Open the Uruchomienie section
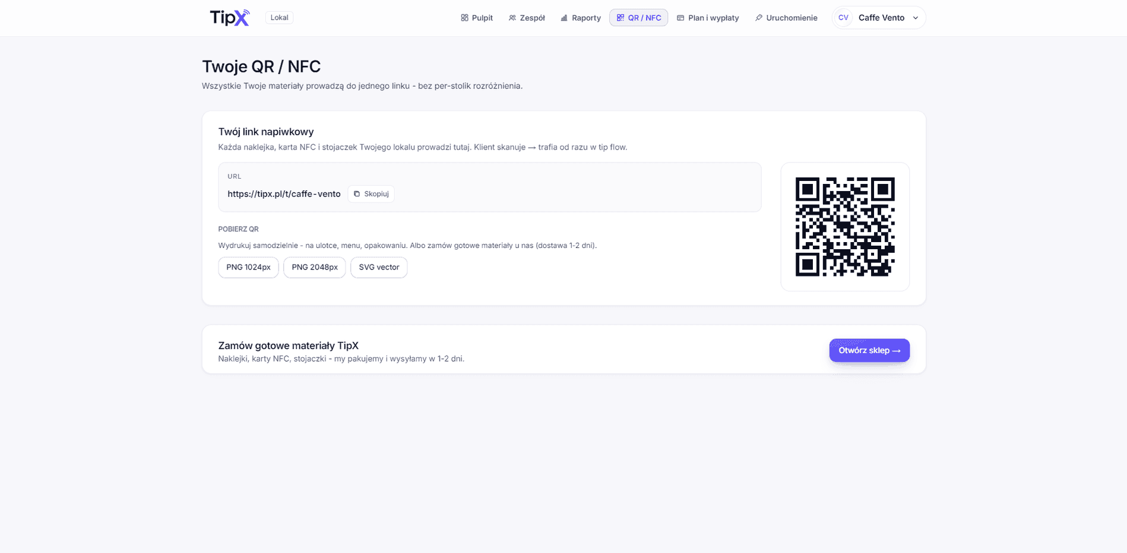The height and width of the screenshot is (553, 1127). [x=786, y=18]
